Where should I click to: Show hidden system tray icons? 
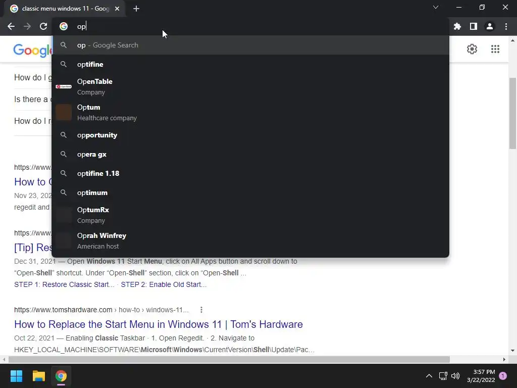click(429, 376)
